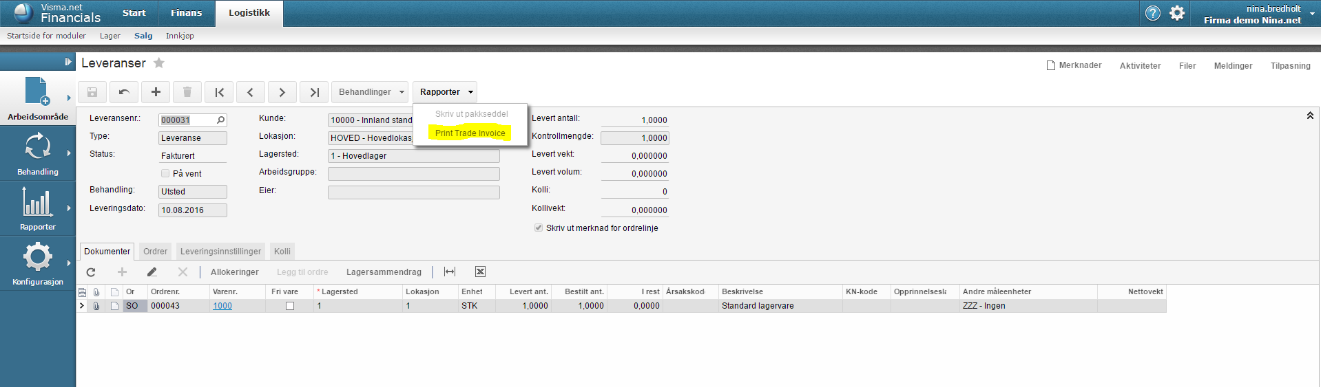Click the Allokeringer button
Viewport: 1321px width, 387px height.
(234, 272)
